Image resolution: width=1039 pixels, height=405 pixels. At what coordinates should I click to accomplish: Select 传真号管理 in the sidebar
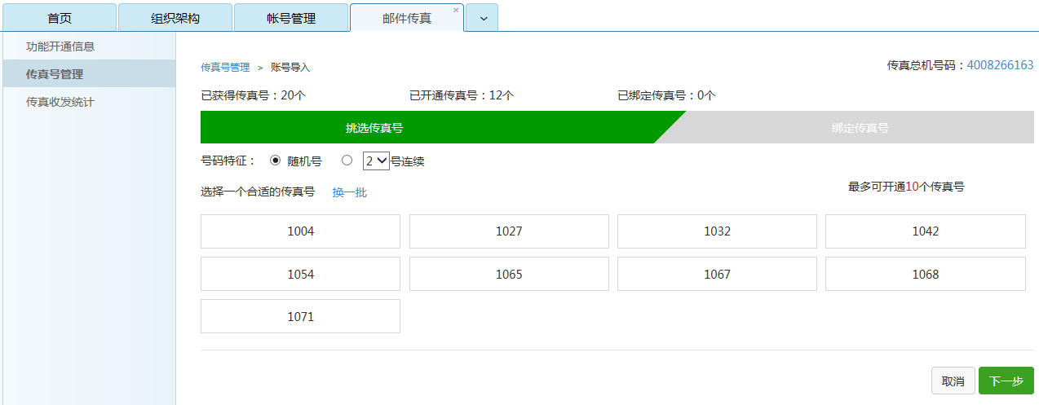[x=55, y=74]
